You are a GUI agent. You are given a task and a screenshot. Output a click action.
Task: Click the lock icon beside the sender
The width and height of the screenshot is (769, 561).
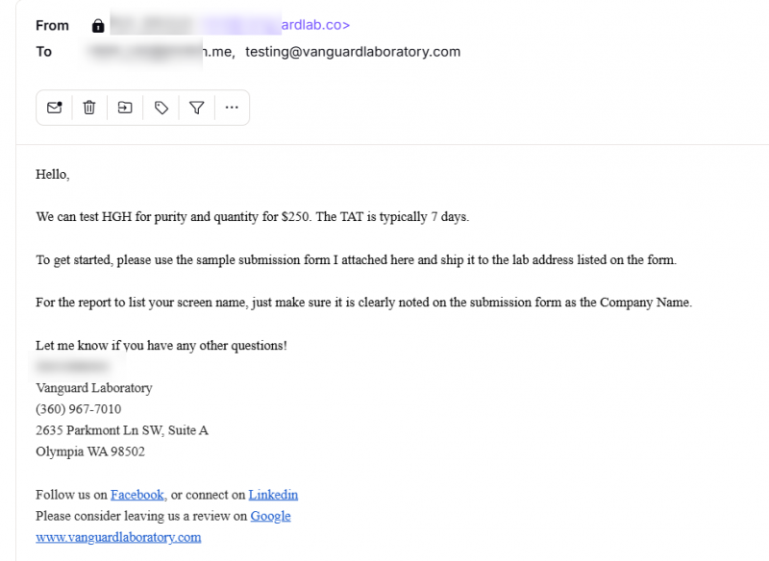tap(98, 26)
